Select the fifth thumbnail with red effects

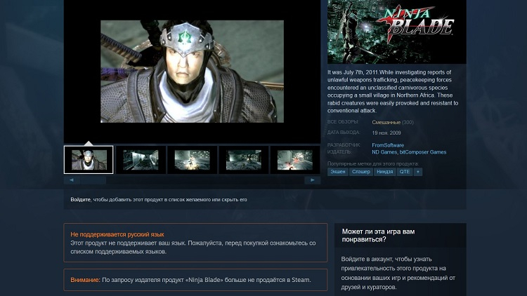click(x=295, y=160)
